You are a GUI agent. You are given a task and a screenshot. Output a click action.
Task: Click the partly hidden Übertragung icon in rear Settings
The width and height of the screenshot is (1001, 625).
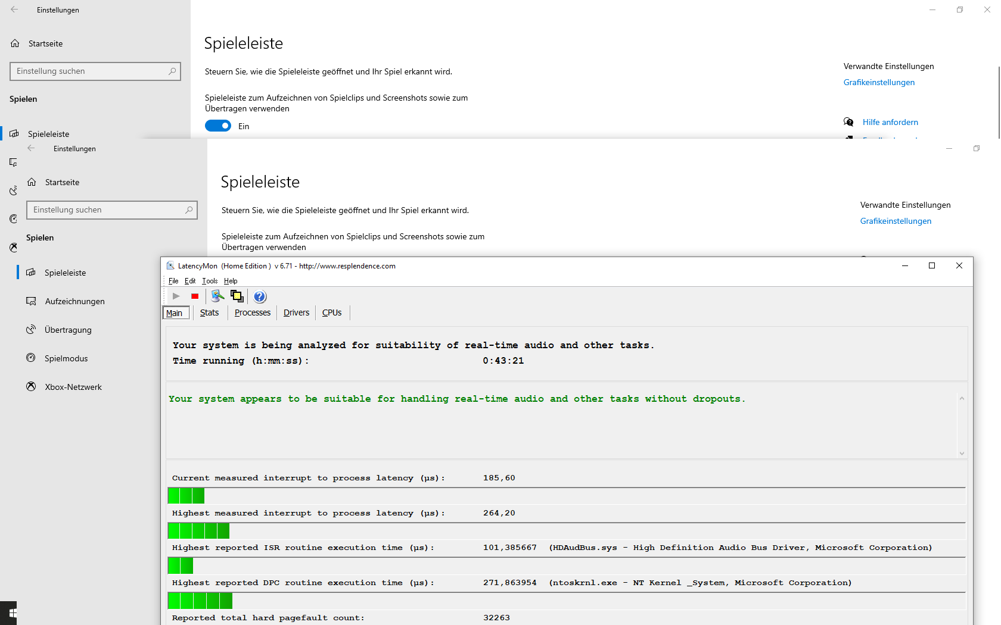(13, 190)
